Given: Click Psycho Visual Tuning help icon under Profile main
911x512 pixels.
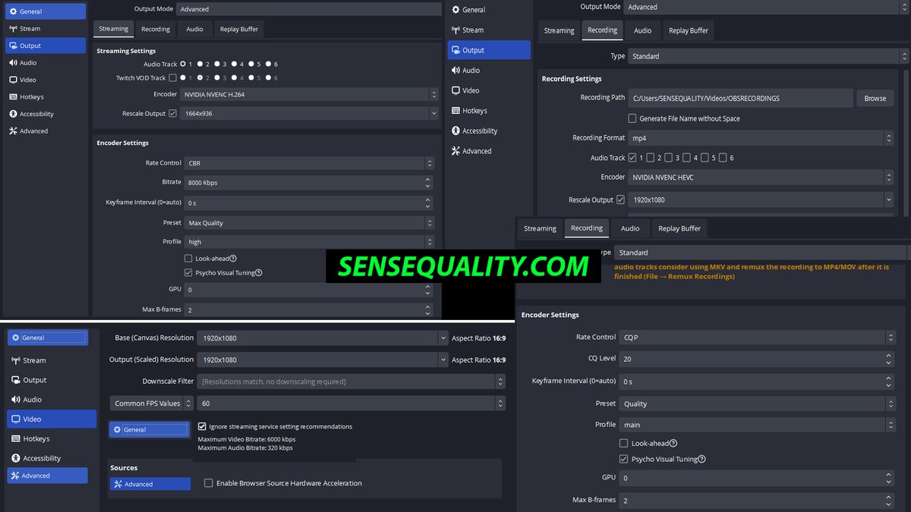Looking at the screenshot, I should (x=702, y=459).
